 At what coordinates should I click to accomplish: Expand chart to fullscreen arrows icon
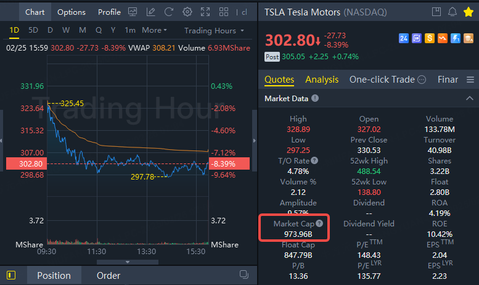click(x=205, y=12)
